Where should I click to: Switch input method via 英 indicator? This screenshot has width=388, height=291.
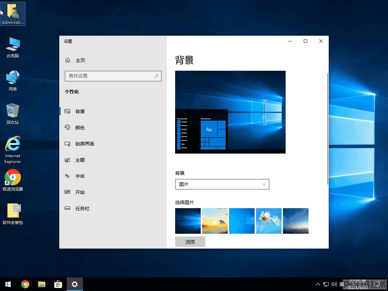[x=342, y=284]
